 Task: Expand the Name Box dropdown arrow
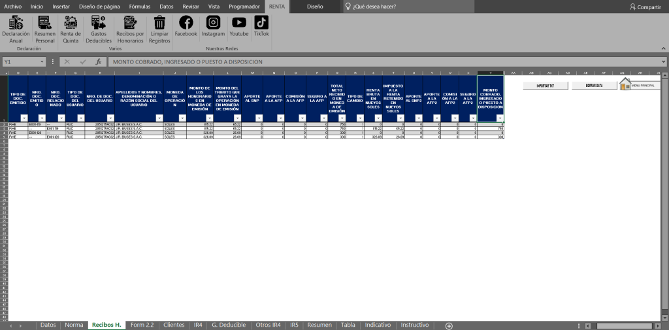coord(42,62)
